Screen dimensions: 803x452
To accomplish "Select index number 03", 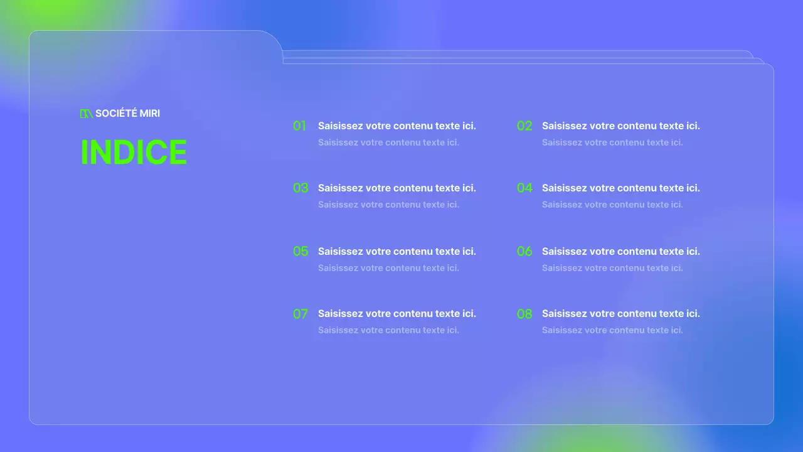I will click(x=300, y=188).
